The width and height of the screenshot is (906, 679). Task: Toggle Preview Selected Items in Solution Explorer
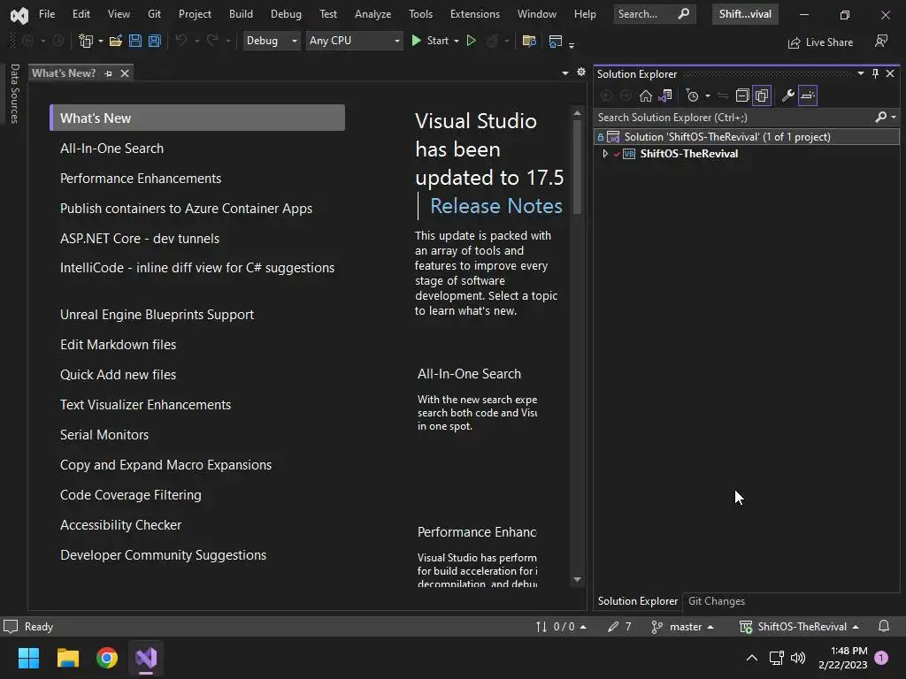tap(808, 95)
